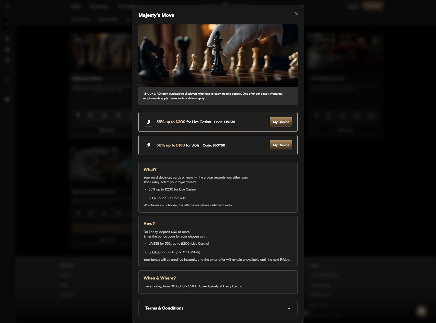Open the blurred hamburger menu icon
436x323 pixels.
(x=7, y=6)
